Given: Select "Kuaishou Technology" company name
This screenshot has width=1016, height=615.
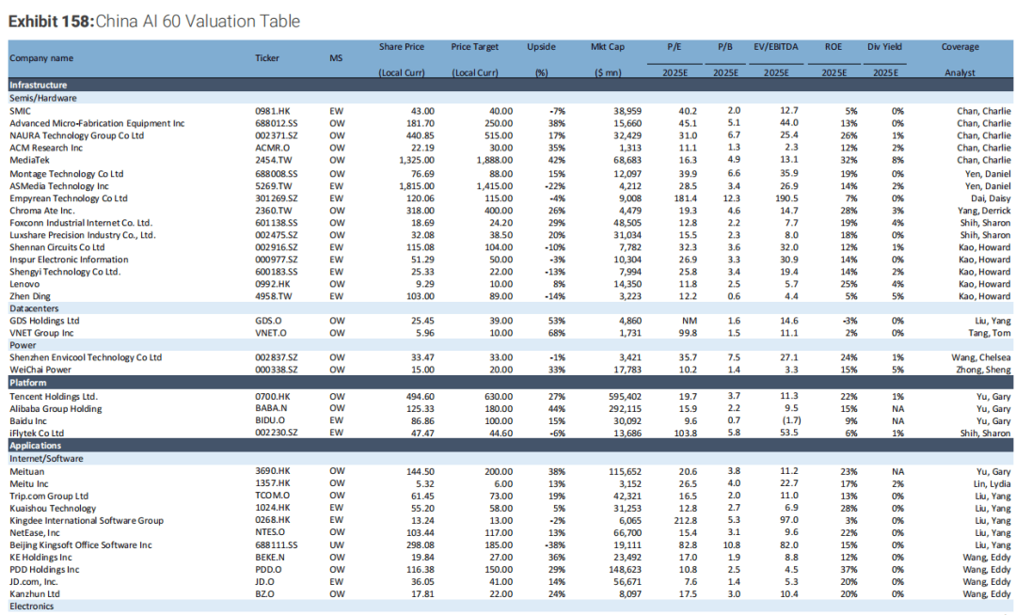Looking at the screenshot, I should 53,508.
